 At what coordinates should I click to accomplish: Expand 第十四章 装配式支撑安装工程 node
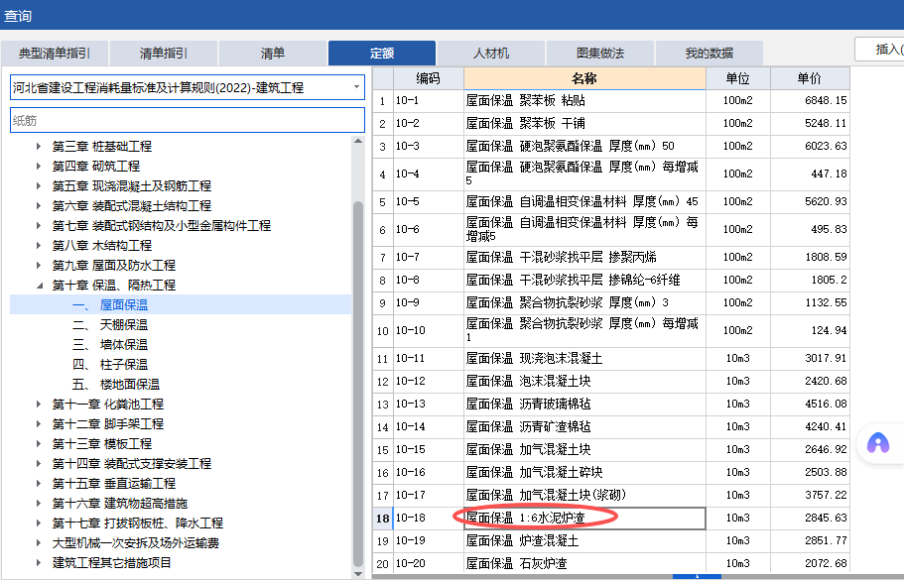39,464
